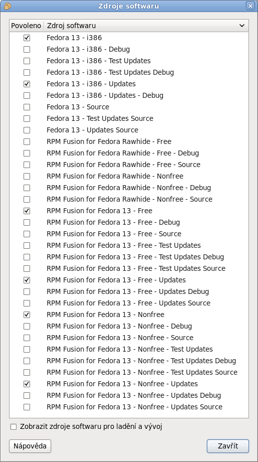This screenshot has height=462, width=258.
Task: Check Fedora 13 - Source repository
Action: [27, 107]
